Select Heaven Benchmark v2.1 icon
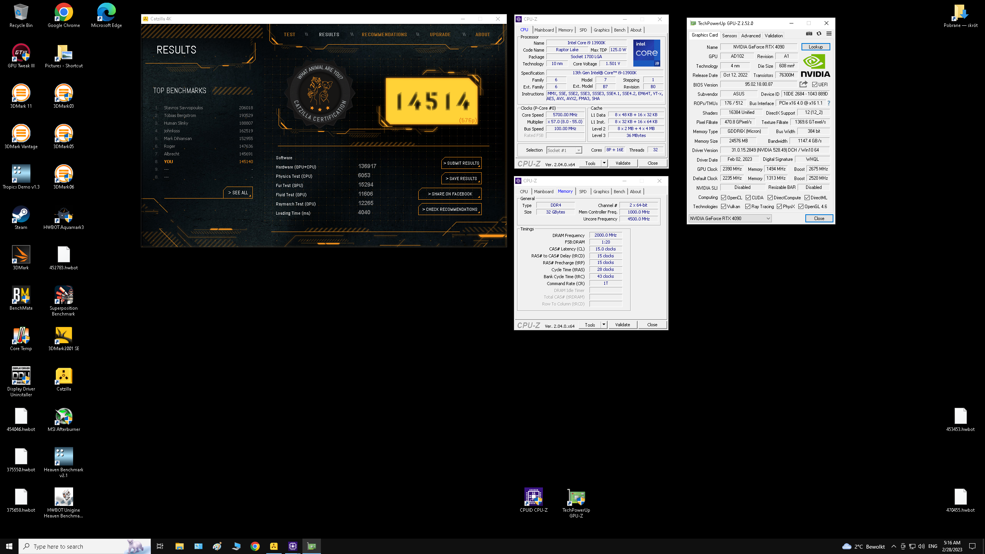 (63, 463)
